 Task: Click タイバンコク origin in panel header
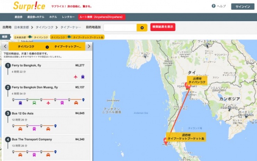[26, 46]
